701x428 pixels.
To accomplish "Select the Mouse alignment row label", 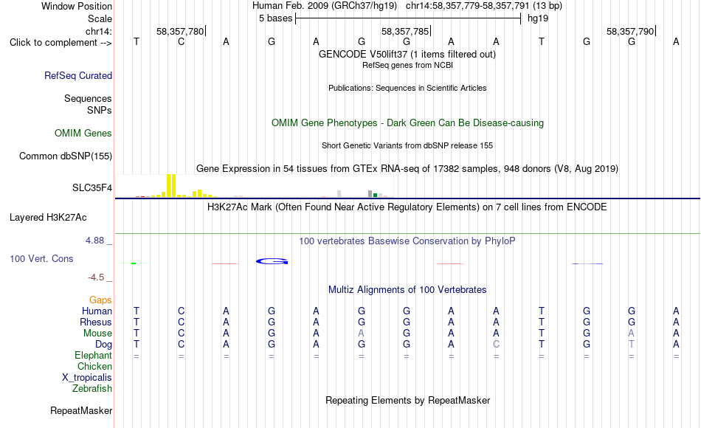I will tap(97, 334).
